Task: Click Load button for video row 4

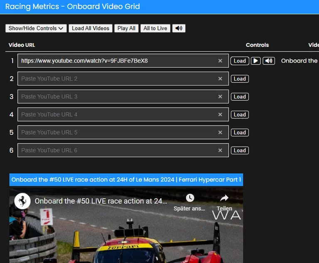Action: click(x=240, y=114)
